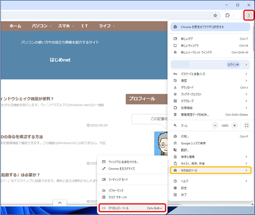
Task: Click the password key icon
Action: coord(175,74)
